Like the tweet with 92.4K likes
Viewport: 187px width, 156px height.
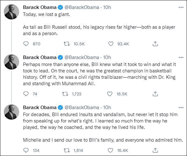coord(111,44)
